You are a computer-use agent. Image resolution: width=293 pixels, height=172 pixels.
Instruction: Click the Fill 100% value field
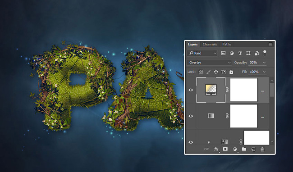coord(255,72)
